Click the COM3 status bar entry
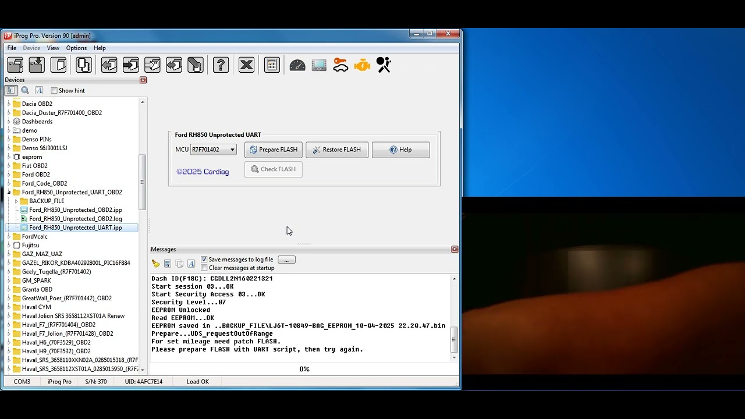Image resolution: width=745 pixels, height=419 pixels. point(22,382)
